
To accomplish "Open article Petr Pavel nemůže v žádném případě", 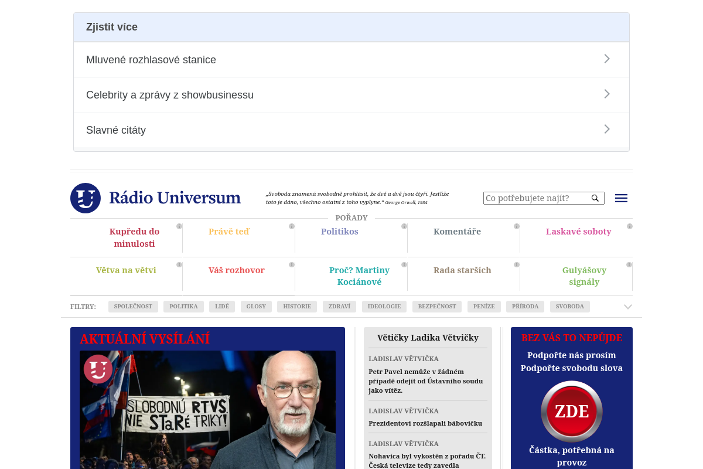I will [426, 380].
